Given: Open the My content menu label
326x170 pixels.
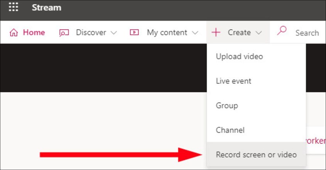Looking at the screenshot, I should (x=167, y=33).
